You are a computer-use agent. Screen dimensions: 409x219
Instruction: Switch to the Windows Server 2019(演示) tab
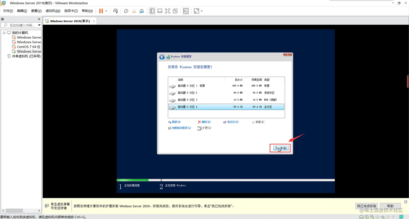71,21
